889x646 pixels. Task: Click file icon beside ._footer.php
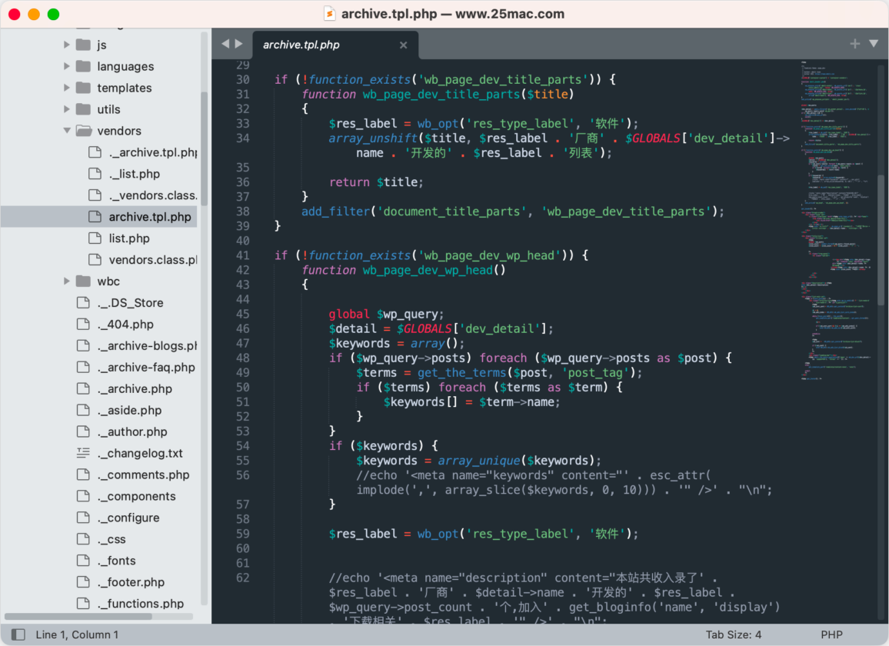[83, 581]
